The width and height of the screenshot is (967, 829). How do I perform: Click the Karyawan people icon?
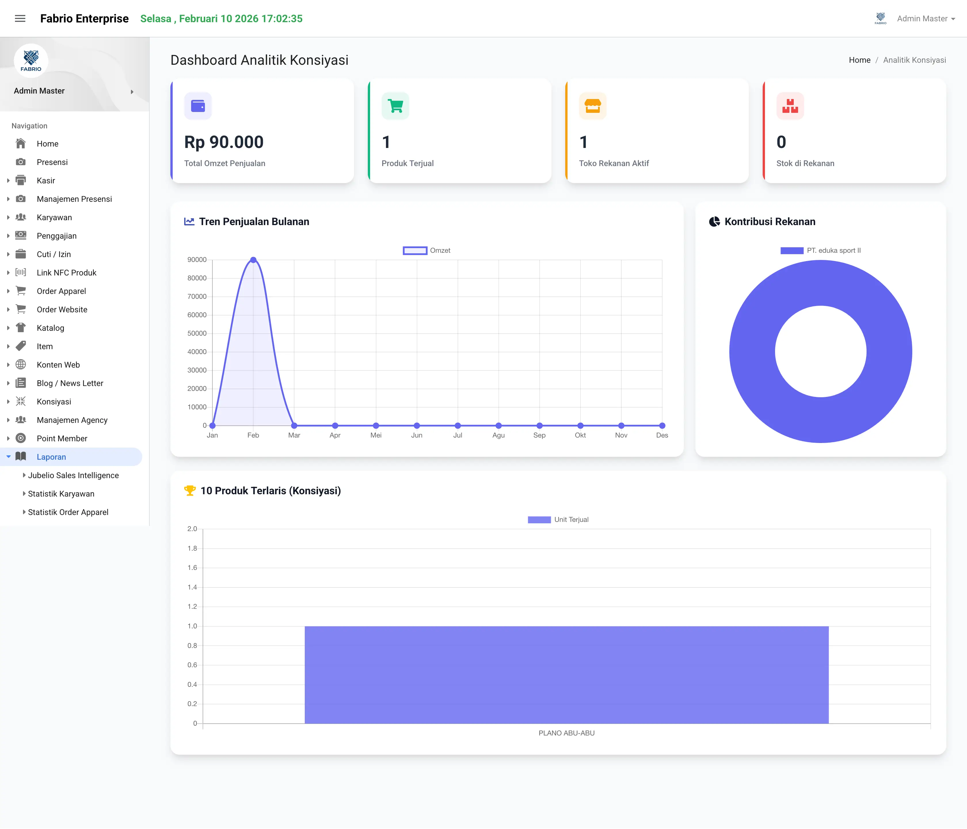[20, 217]
